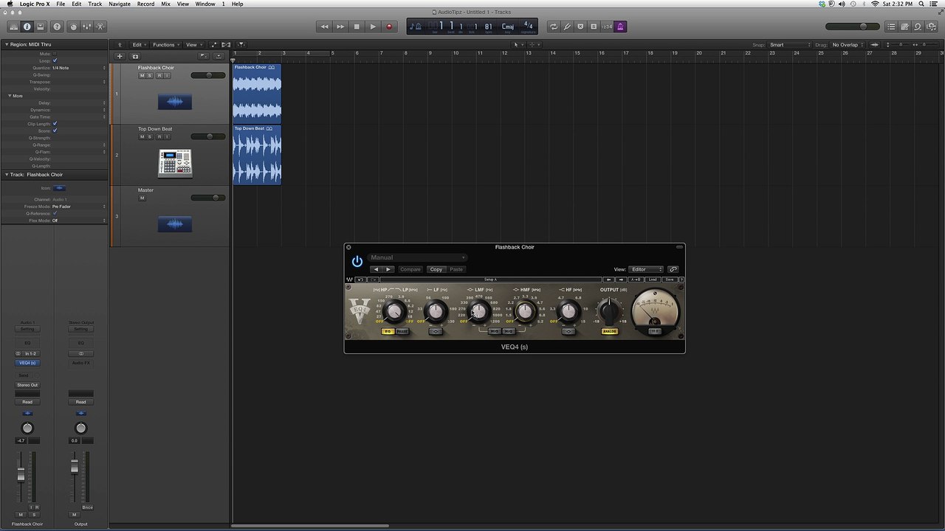This screenshot has height=531, width=945.
Task: Open the Navigate menu
Action: point(120,4)
